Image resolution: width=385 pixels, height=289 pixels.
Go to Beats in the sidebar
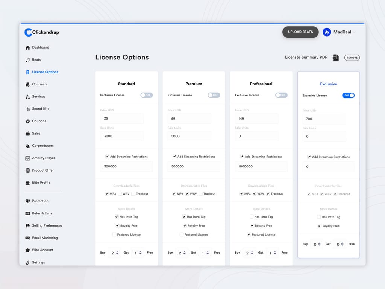pos(36,60)
